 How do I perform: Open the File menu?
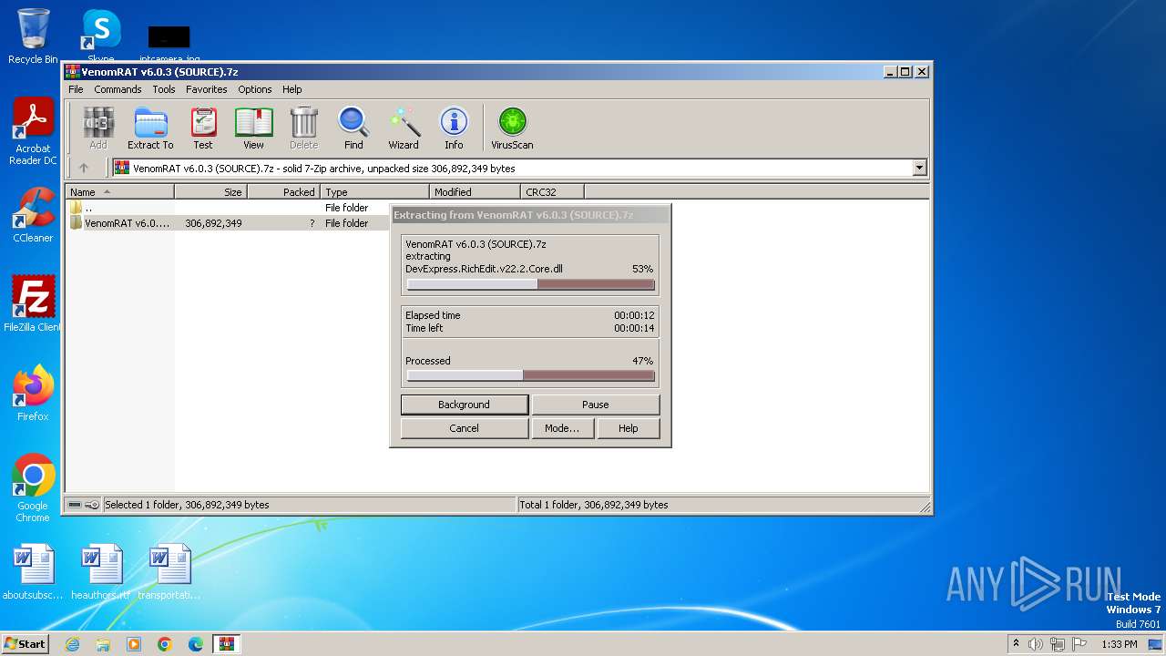point(76,89)
